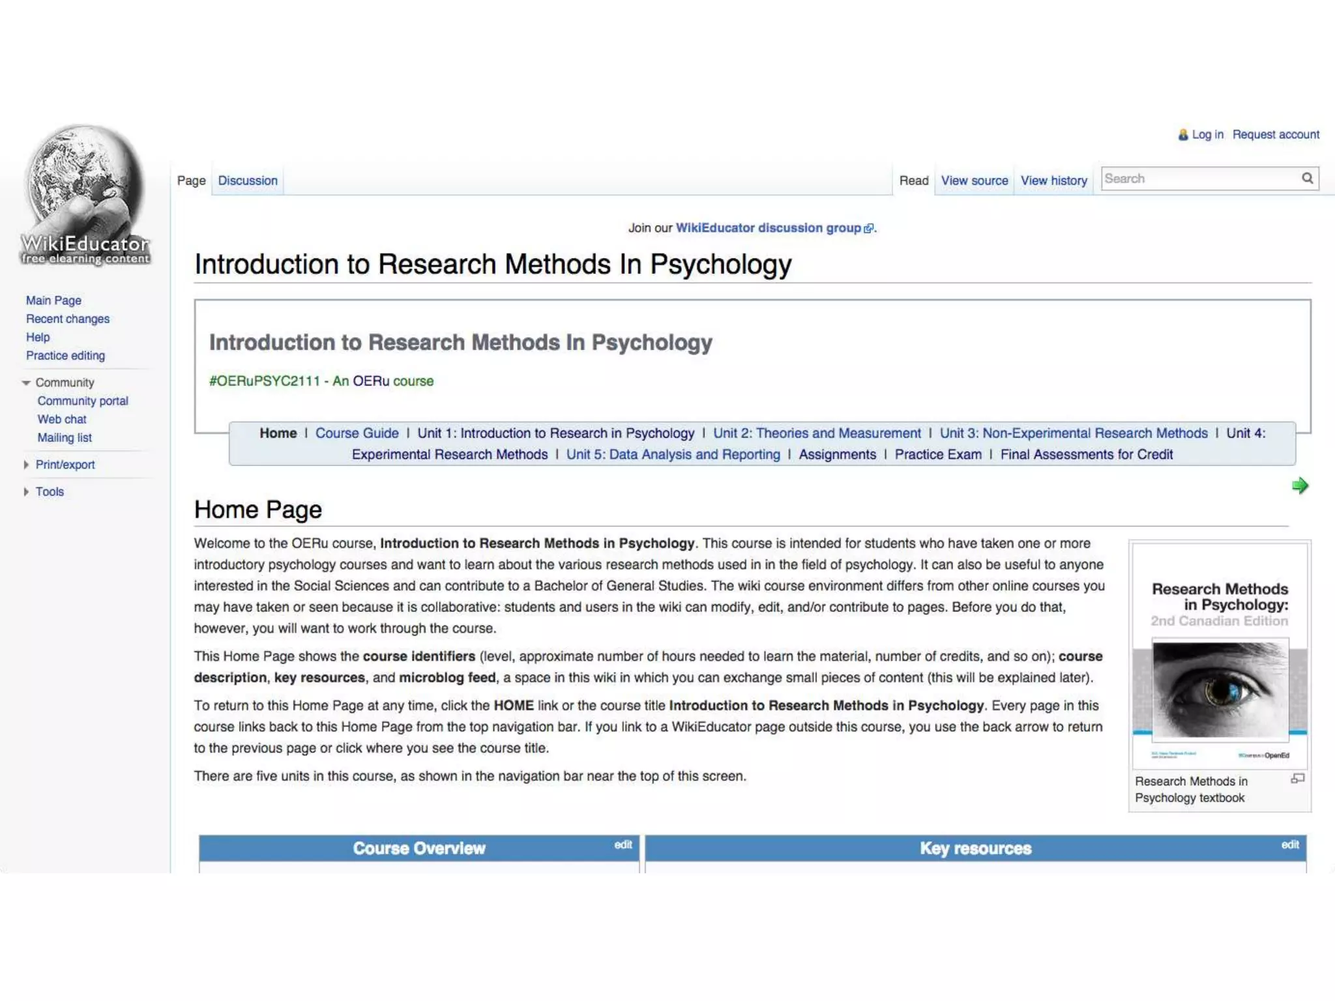1335x1001 pixels.
Task: Click the WikiEducator globe logo
Action: click(85, 194)
